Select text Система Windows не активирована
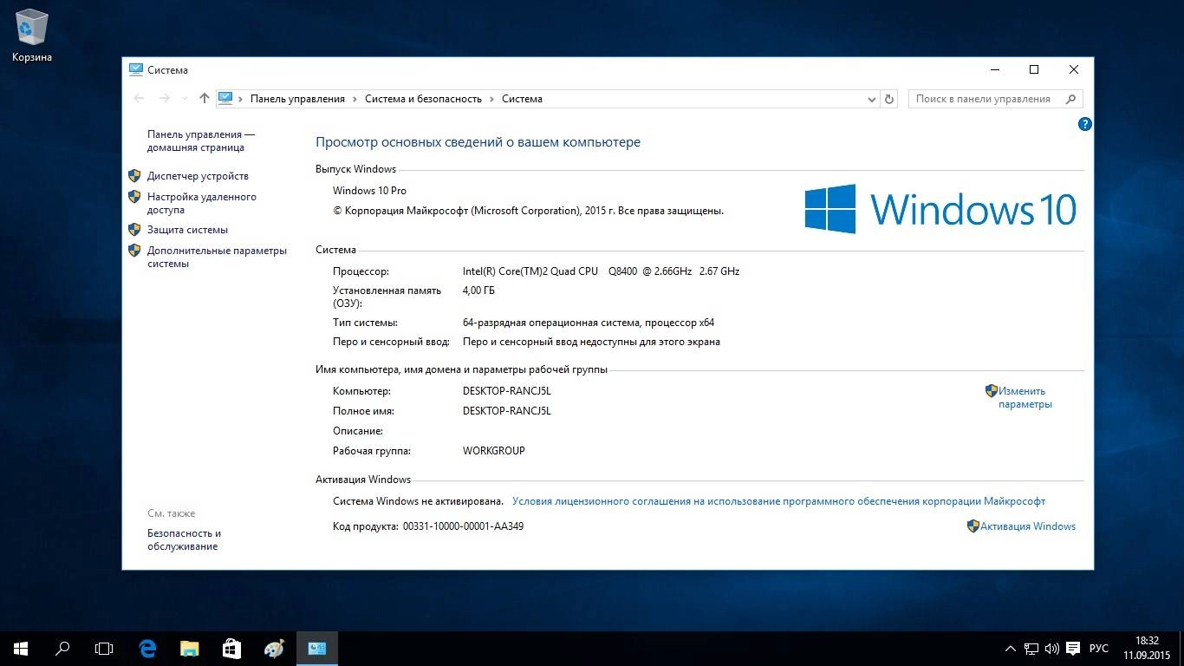1184x666 pixels. (x=418, y=501)
